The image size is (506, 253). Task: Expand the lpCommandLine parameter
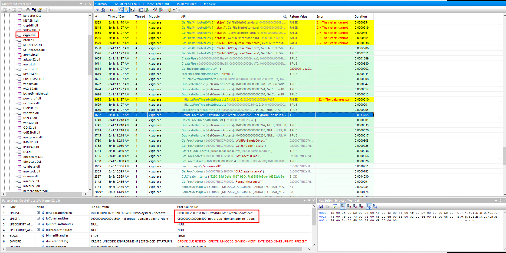38,218
